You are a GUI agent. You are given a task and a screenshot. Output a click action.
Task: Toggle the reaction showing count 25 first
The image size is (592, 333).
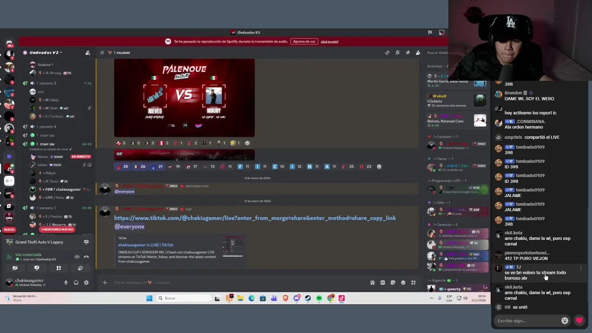point(122,166)
